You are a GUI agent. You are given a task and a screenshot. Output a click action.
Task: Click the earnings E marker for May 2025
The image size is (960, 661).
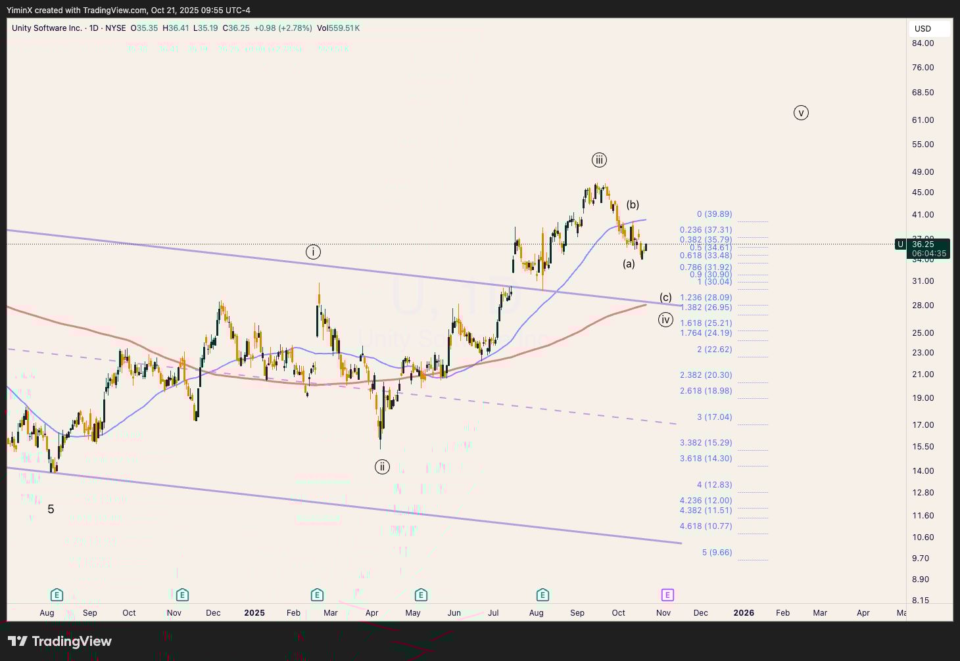tap(421, 595)
